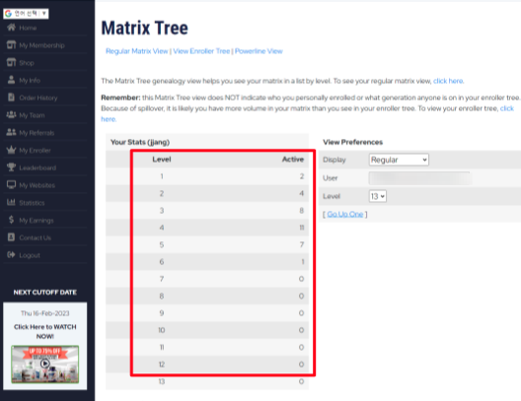Click the View Preferences heading
The height and width of the screenshot is (401, 521).
click(x=352, y=142)
